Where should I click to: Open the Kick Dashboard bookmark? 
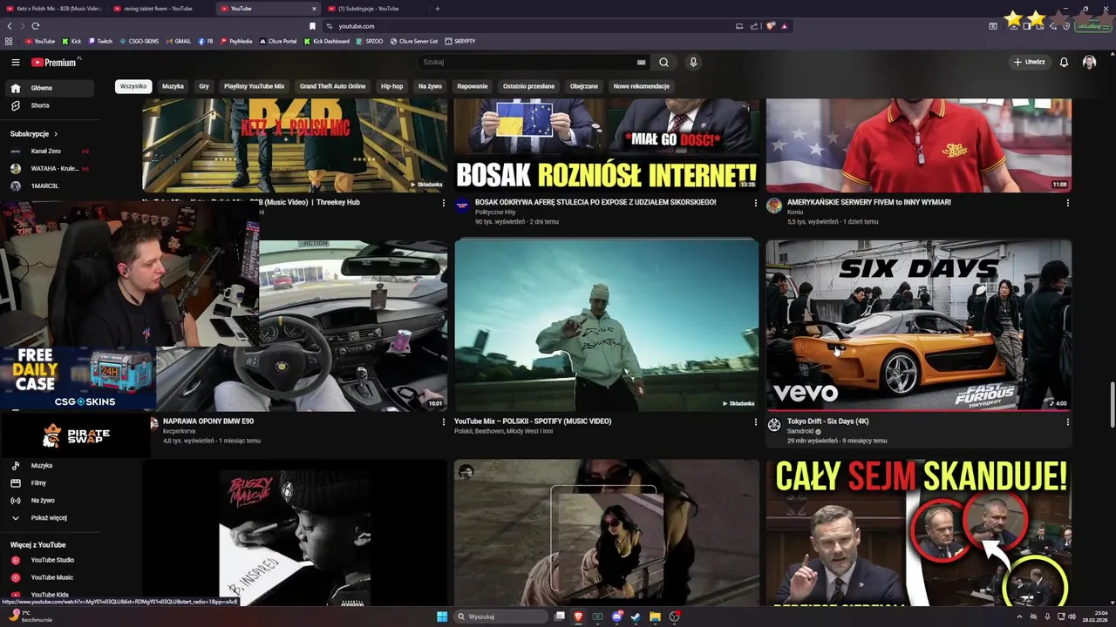coord(326,41)
